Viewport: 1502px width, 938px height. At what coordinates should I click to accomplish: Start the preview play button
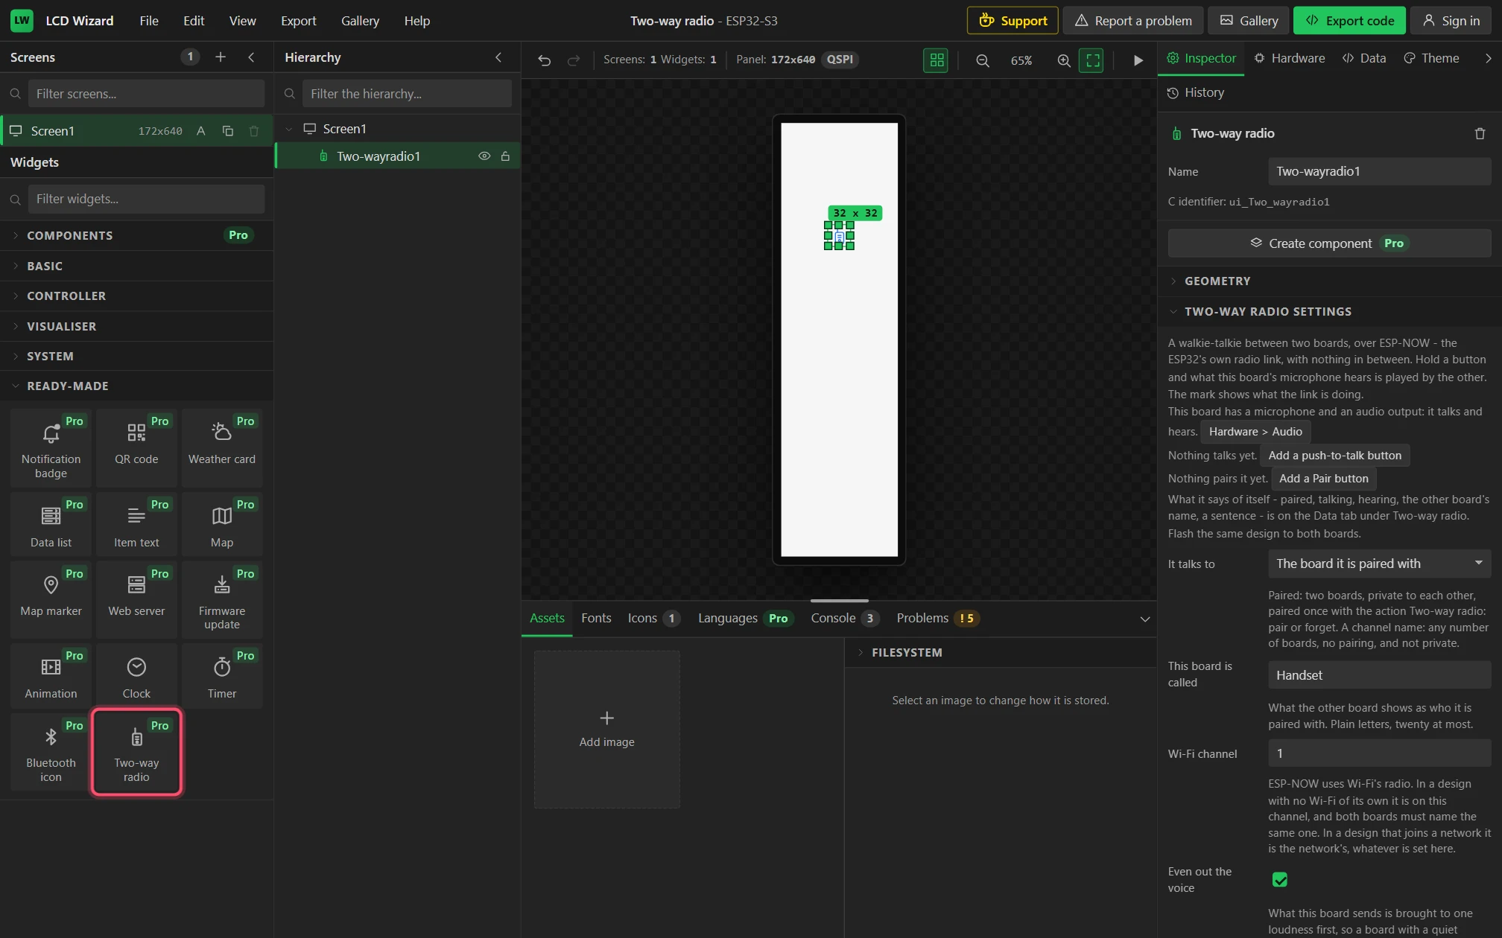pyautogui.click(x=1138, y=60)
